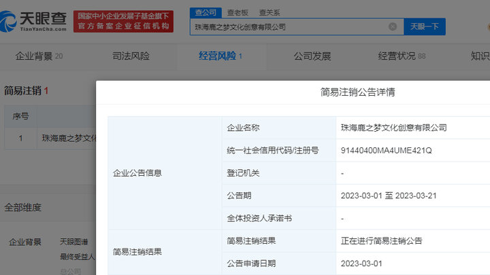Image resolution: width=490 pixels, height=275 pixels.
Task: Click the 全体投资人承诺书 label
Action: pyautogui.click(x=259, y=218)
